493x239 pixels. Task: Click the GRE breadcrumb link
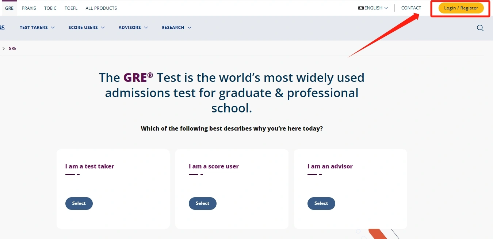pyautogui.click(x=12, y=48)
